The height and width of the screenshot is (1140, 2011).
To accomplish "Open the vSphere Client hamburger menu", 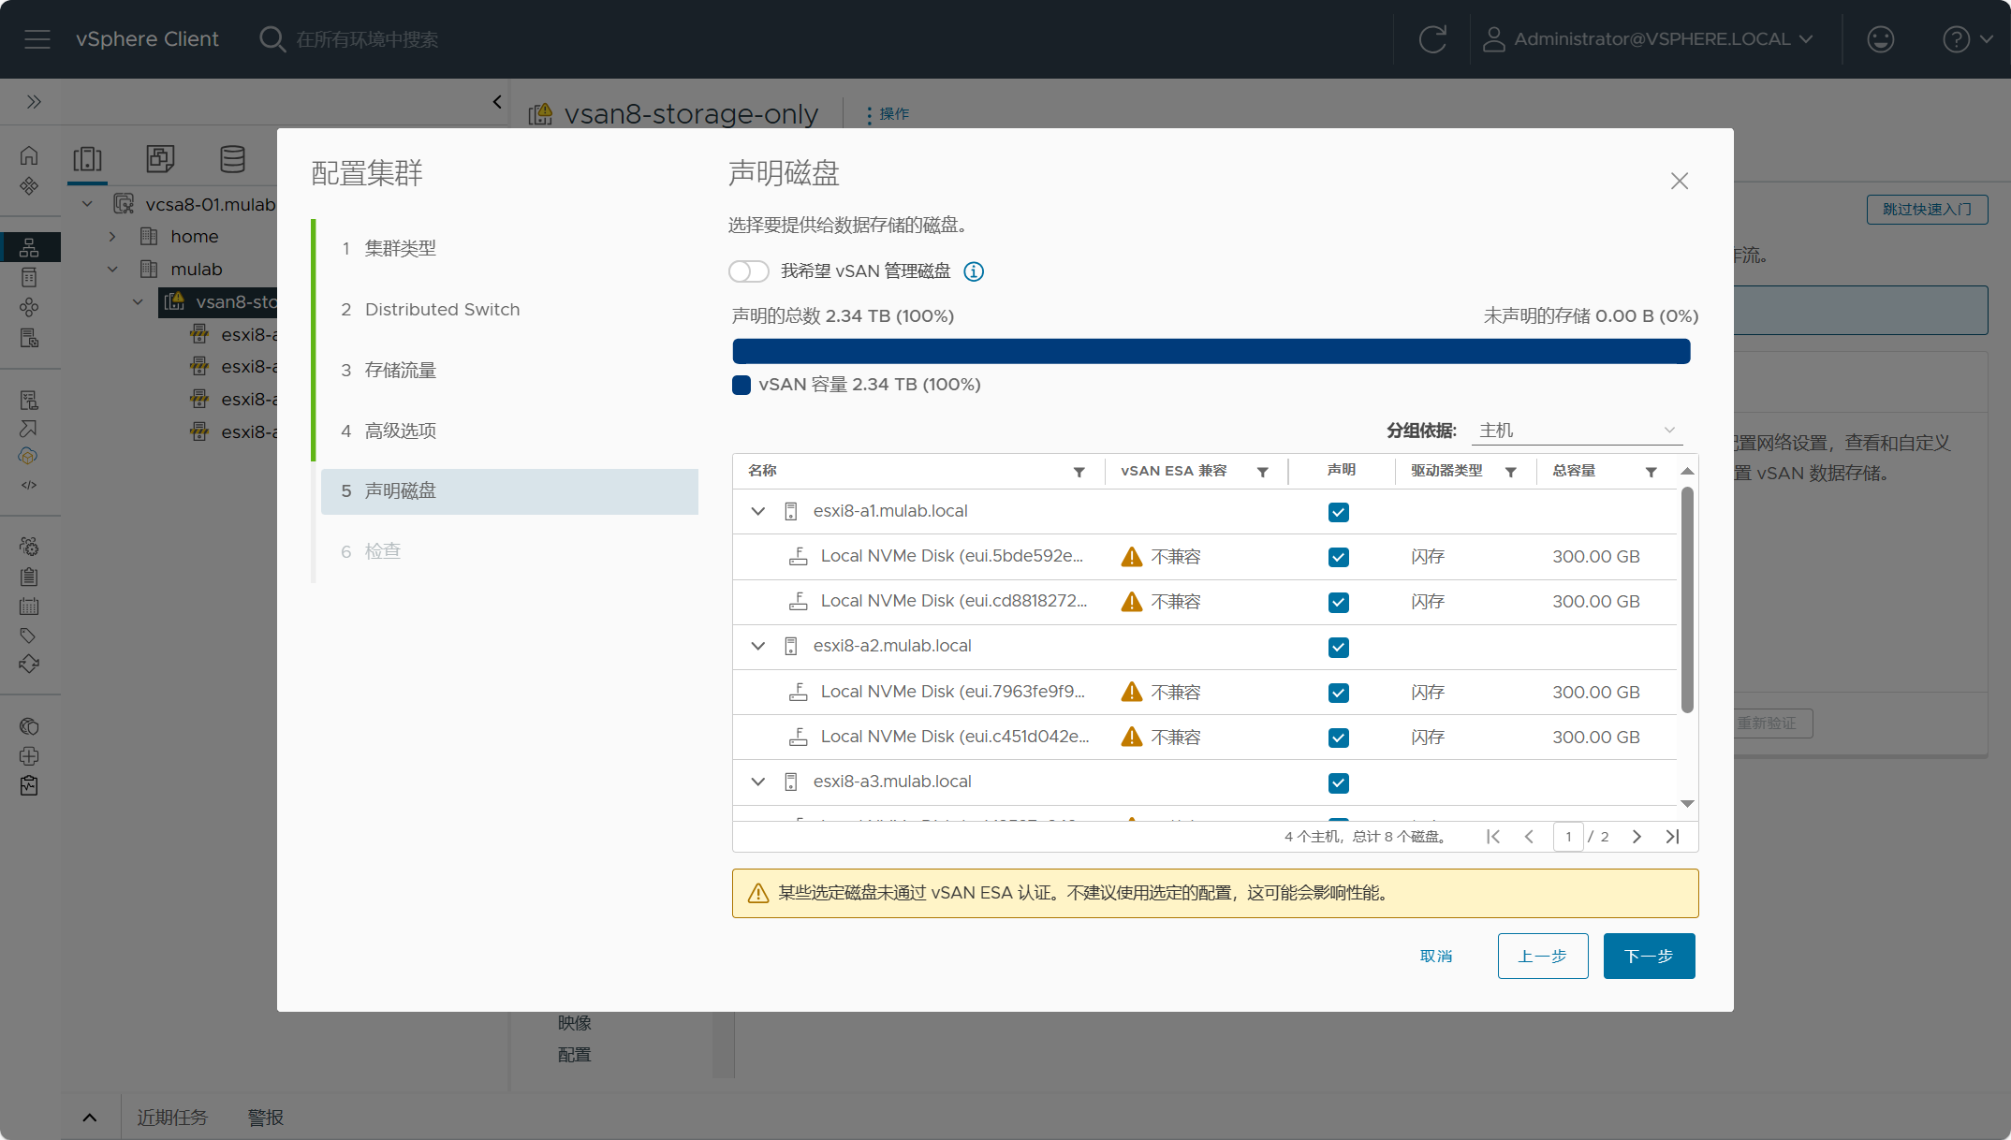I will (37, 39).
